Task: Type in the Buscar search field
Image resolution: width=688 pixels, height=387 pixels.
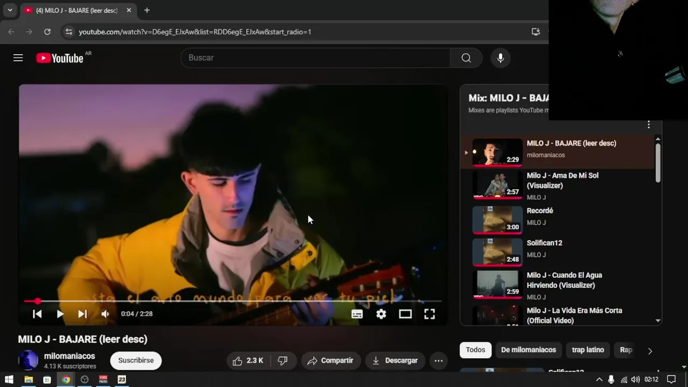Action: tap(315, 58)
